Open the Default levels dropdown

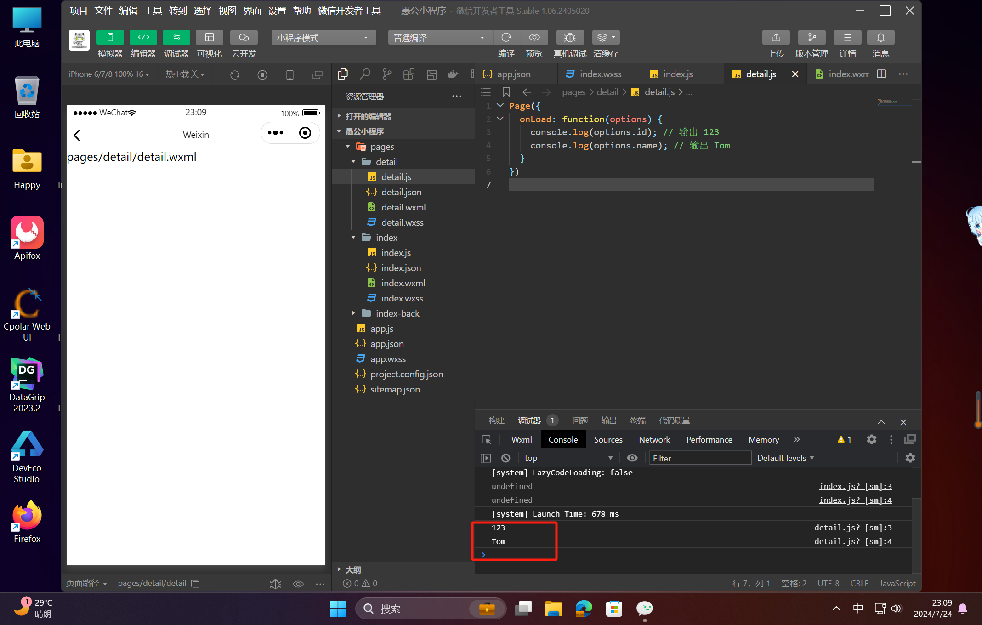pos(785,458)
